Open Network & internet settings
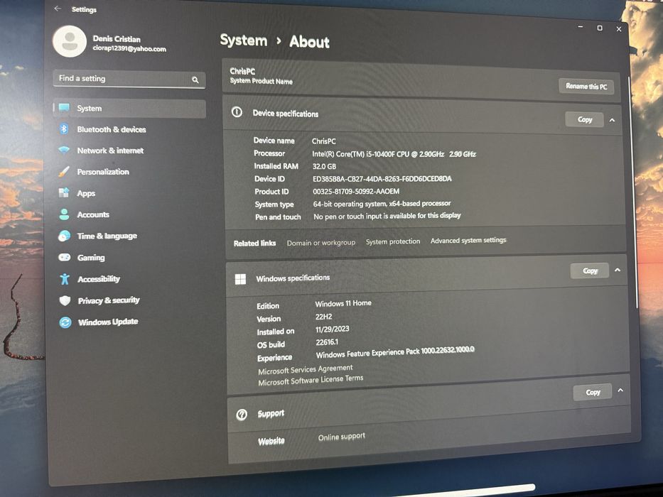 [110, 151]
